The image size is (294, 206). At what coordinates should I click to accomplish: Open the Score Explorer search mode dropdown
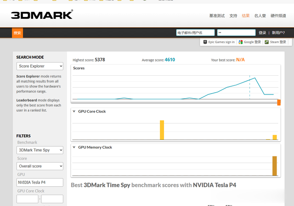coord(40,66)
